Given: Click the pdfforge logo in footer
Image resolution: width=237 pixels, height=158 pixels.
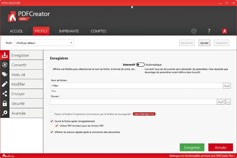Looking at the screenshot, I should pos(8,156).
